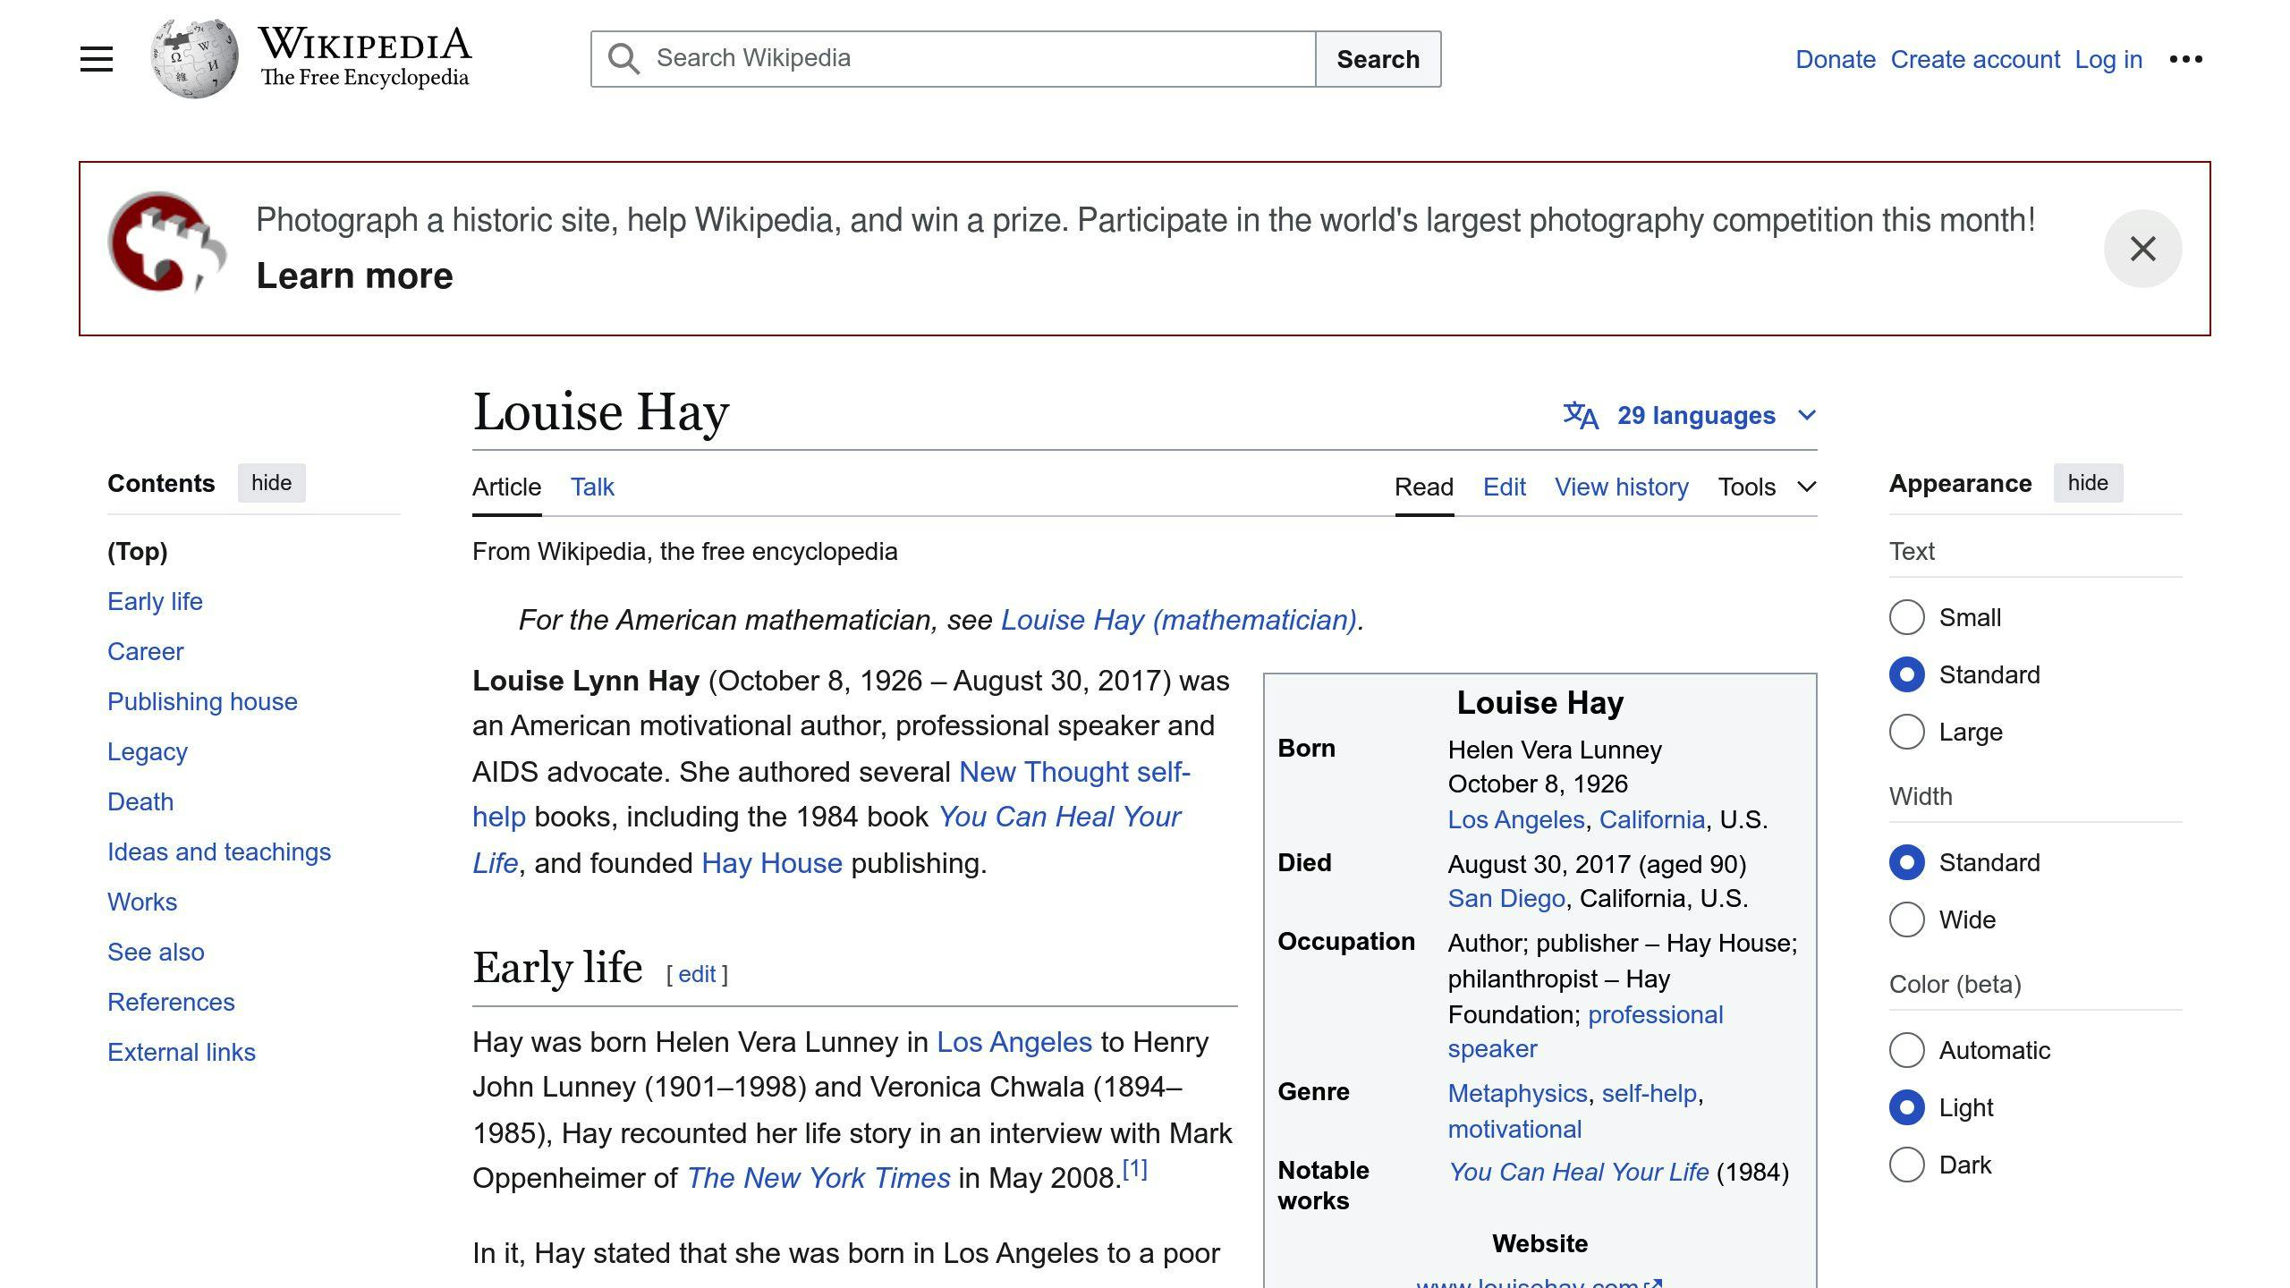Open the View history tab
The height and width of the screenshot is (1288, 2290).
pyautogui.click(x=1621, y=487)
